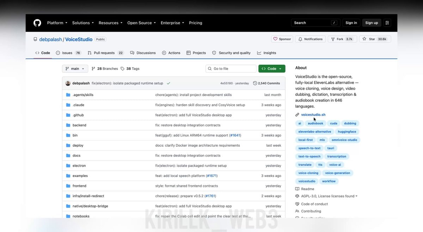Expand the AGPL-3.0 license dropdown
423x232 pixels.
pos(326,196)
